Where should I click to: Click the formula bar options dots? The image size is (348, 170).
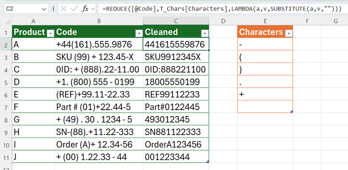pyautogui.click(x=53, y=9)
